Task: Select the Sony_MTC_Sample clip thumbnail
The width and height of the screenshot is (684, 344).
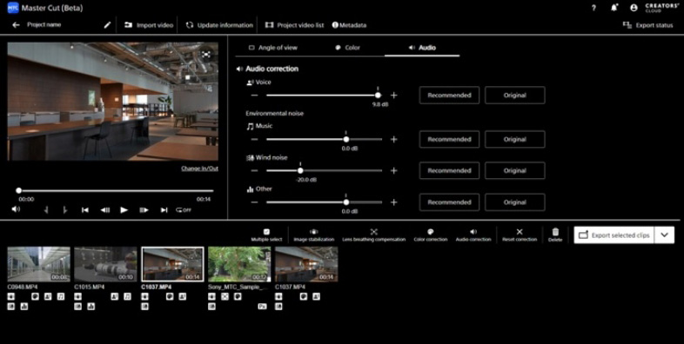Action: [239, 264]
